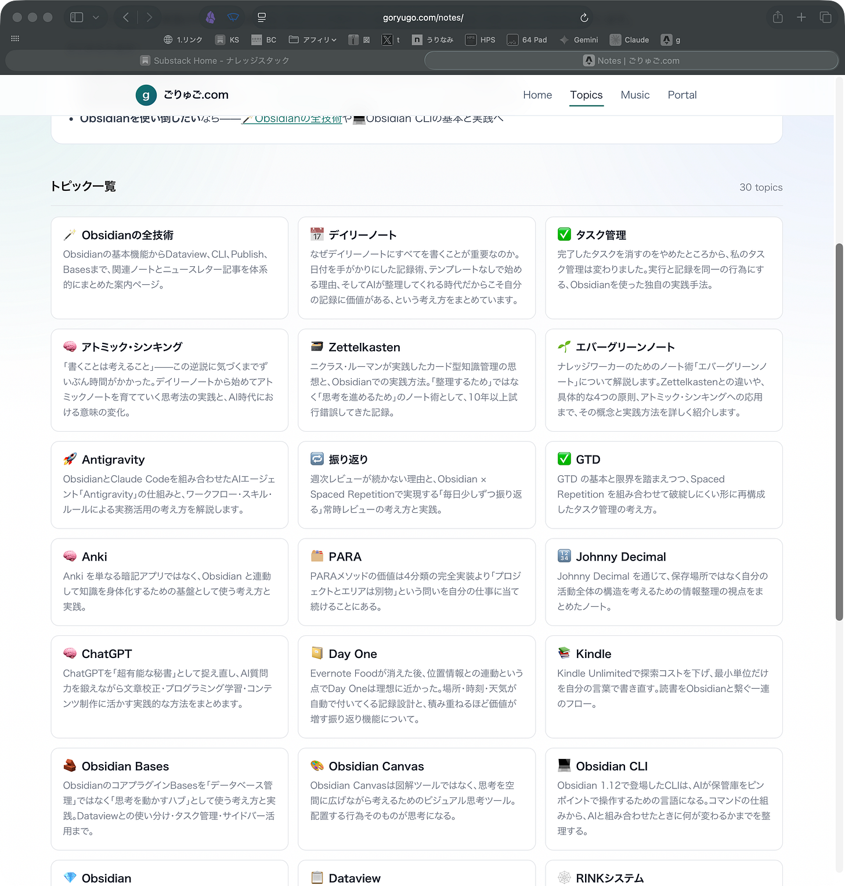Open the Claude bookmark
Image resolution: width=845 pixels, height=886 pixels.
click(629, 39)
